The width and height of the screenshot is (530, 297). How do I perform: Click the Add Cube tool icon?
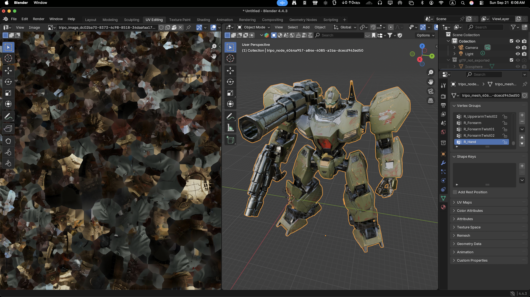coord(230,140)
